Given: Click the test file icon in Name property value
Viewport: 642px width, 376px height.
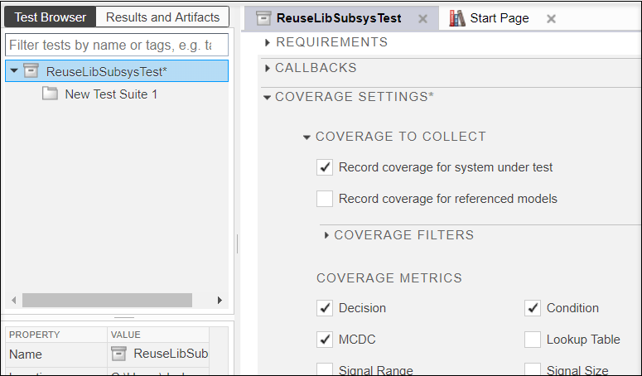Looking at the screenshot, I should pos(119,354).
